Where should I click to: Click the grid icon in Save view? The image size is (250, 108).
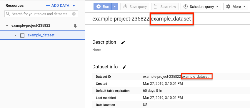tap(156, 6)
